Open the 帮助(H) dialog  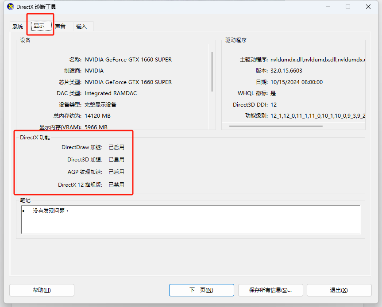pos(41,290)
